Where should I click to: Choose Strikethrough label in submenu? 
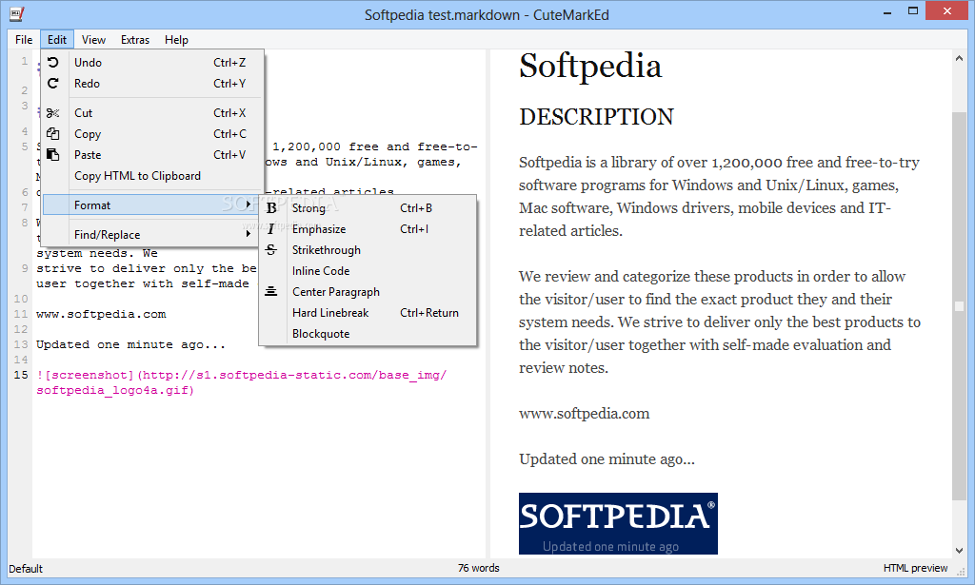point(327,249)
